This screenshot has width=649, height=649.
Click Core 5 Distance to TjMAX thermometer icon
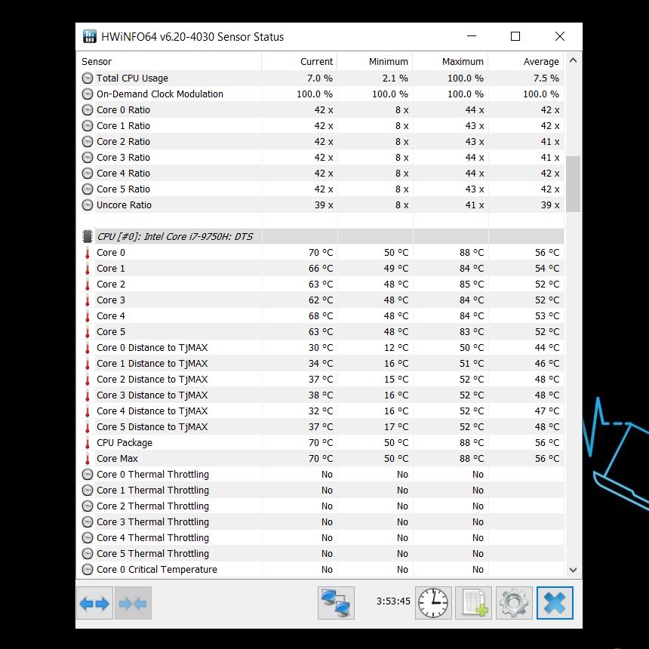point(88,426)
